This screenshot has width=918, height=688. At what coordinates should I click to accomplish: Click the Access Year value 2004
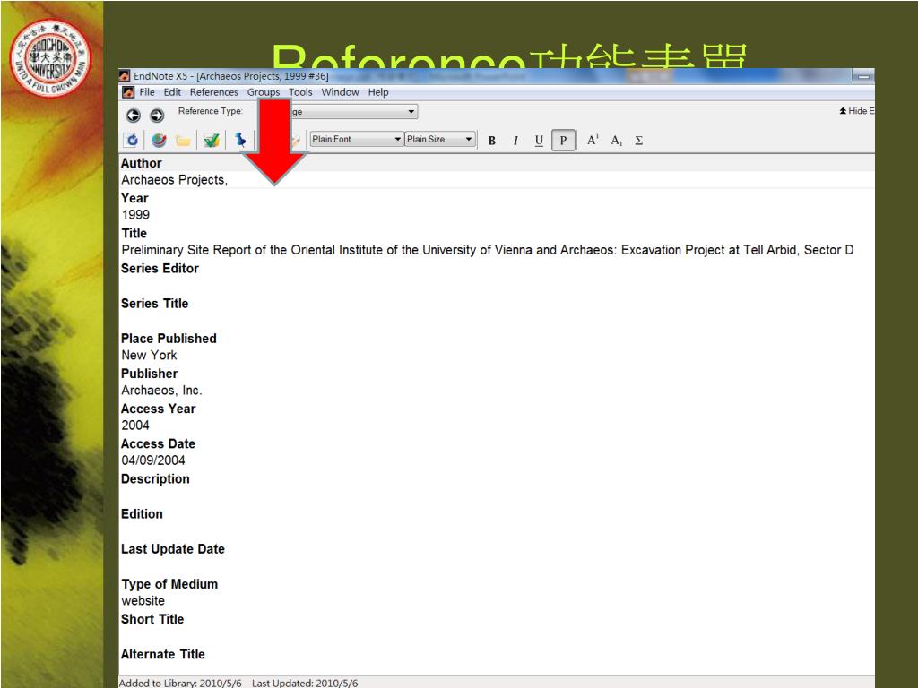(x=135, y=426)
